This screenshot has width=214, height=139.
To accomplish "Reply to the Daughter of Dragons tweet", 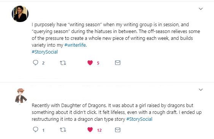I will 36,130.
